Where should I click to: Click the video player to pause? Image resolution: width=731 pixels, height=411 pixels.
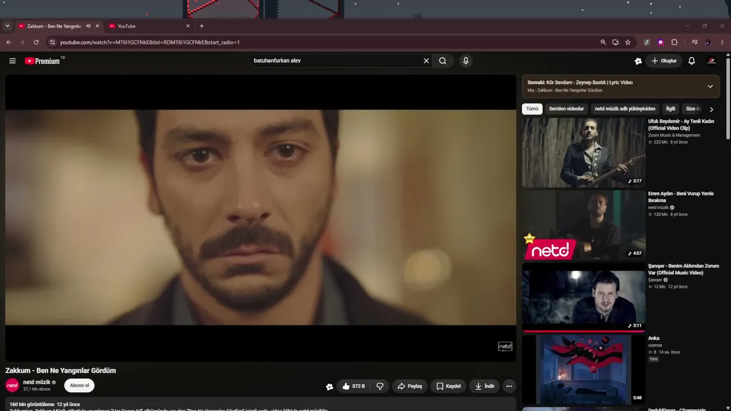point(260,217)
